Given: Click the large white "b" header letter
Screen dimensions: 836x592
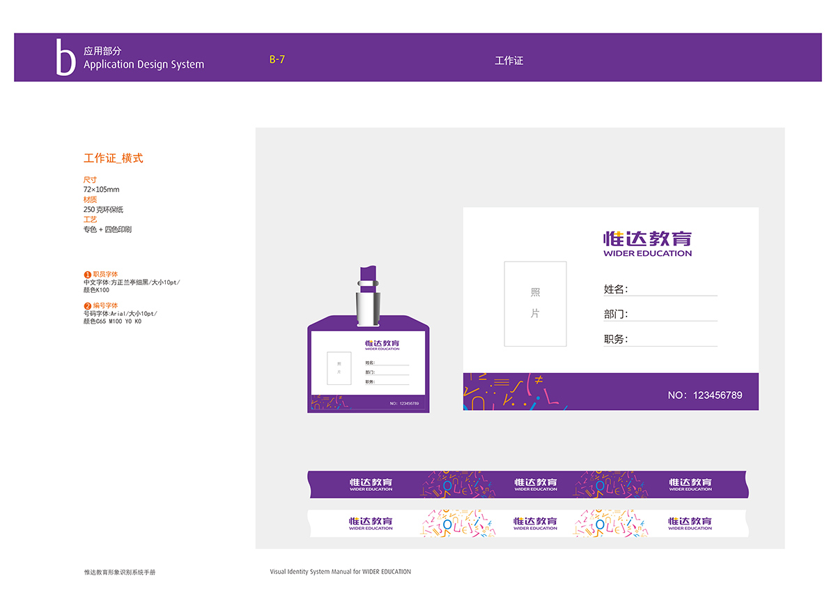Looking at the screenshot, I should point(65,58).
